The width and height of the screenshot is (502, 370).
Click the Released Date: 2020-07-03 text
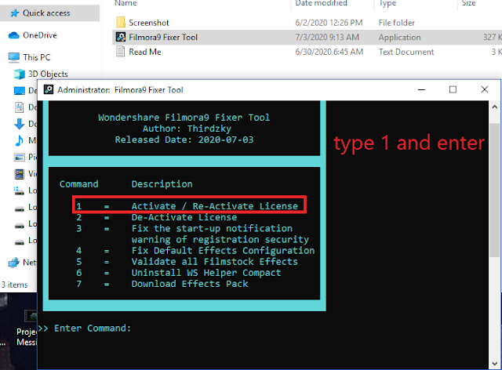pyautogui.click(x=184, y=140)
